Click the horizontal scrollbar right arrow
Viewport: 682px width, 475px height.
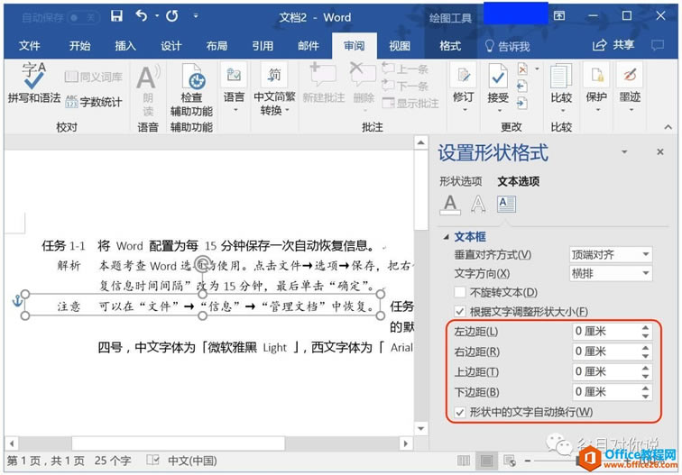pos(406,443)
